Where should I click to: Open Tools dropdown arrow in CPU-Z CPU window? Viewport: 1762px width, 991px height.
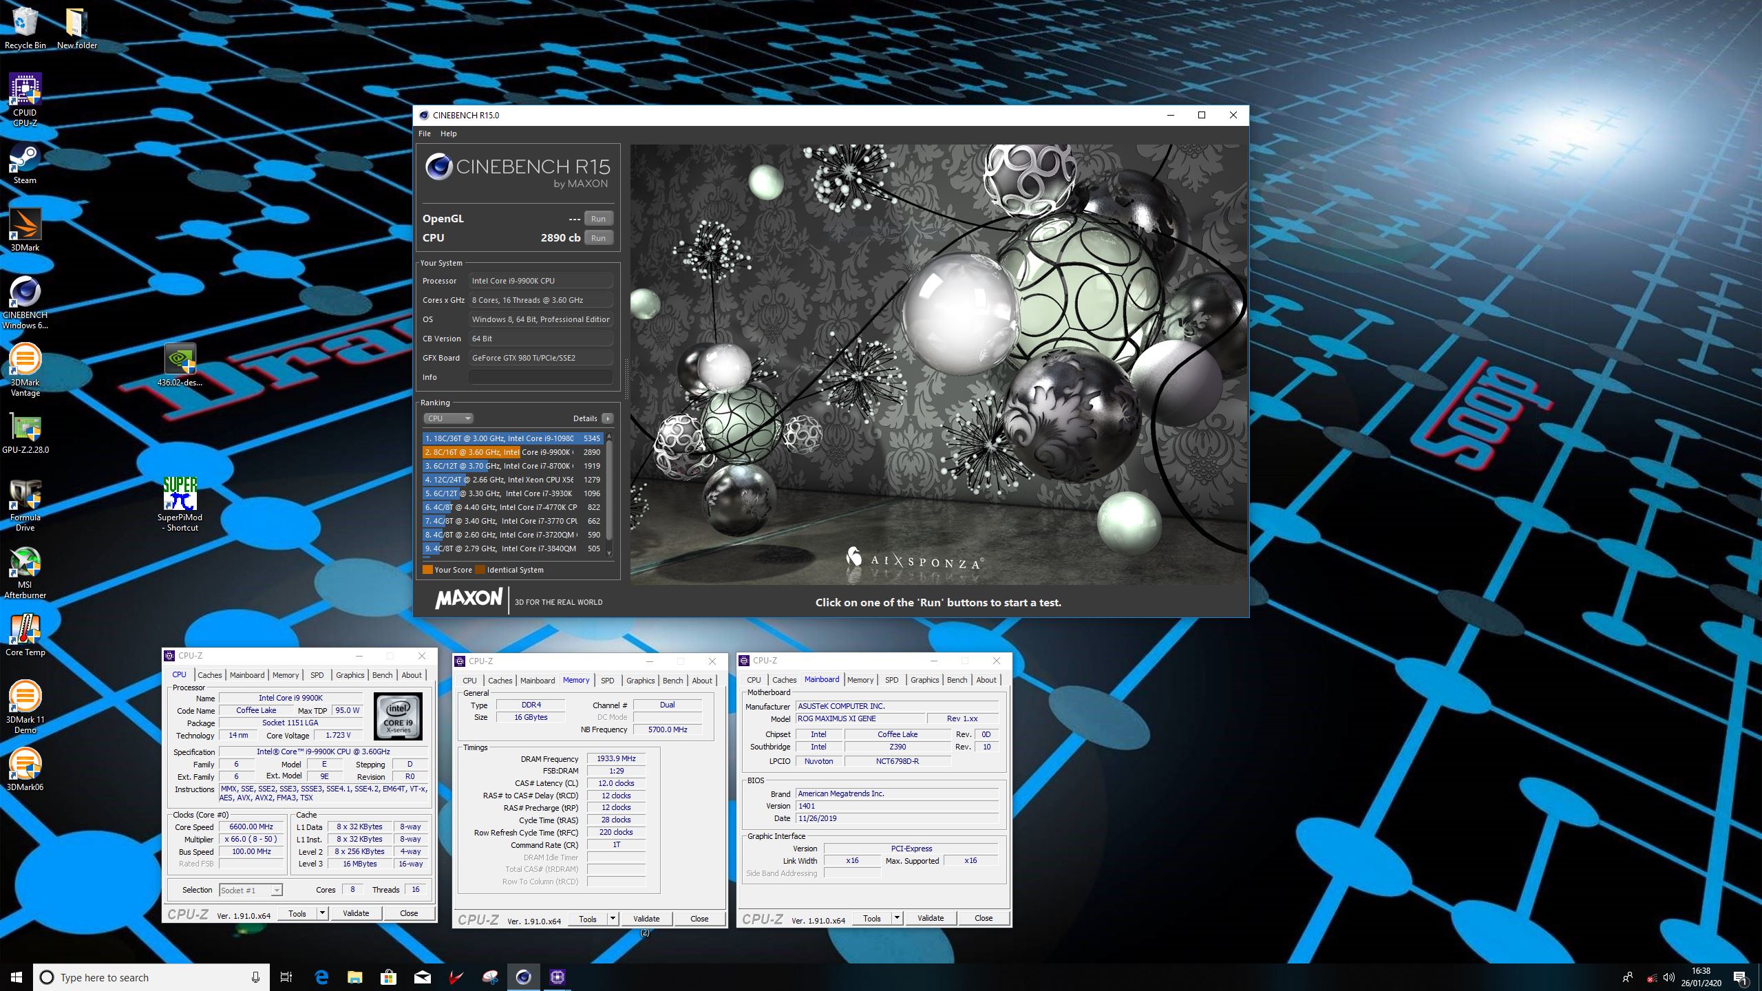point(321,913)
